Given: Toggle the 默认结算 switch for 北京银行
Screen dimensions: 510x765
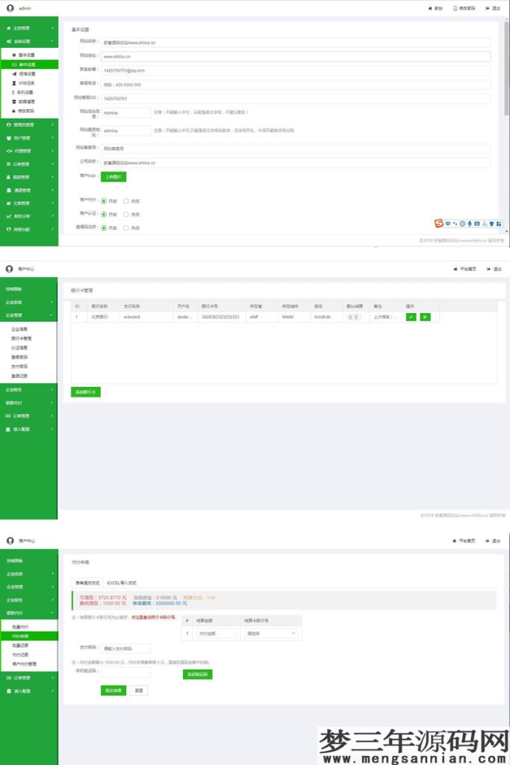Looking at the screenshot, I should coord(354,317).
